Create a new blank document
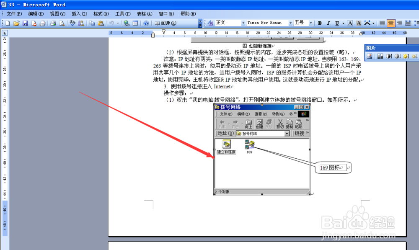This screenshot has height=250, width=419. pos(8,23)
